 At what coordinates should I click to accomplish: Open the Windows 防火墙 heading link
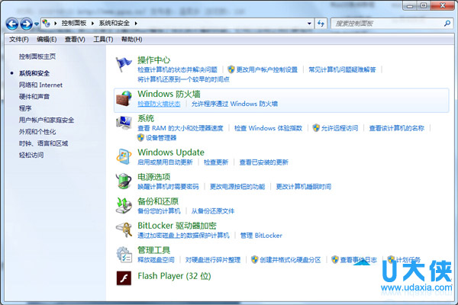pyautogui.click(x=169, y=94)
